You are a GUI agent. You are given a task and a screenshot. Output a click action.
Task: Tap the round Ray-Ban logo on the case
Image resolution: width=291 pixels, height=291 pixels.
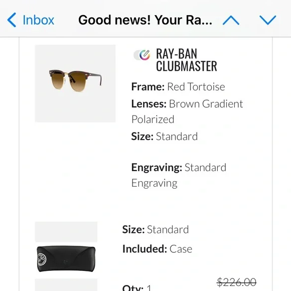(42, 259)
